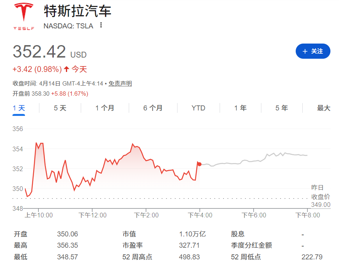339x266 pixels.
Task: Open the three-dot options menu
Action: pyautogui.click(x=101, y=25)
